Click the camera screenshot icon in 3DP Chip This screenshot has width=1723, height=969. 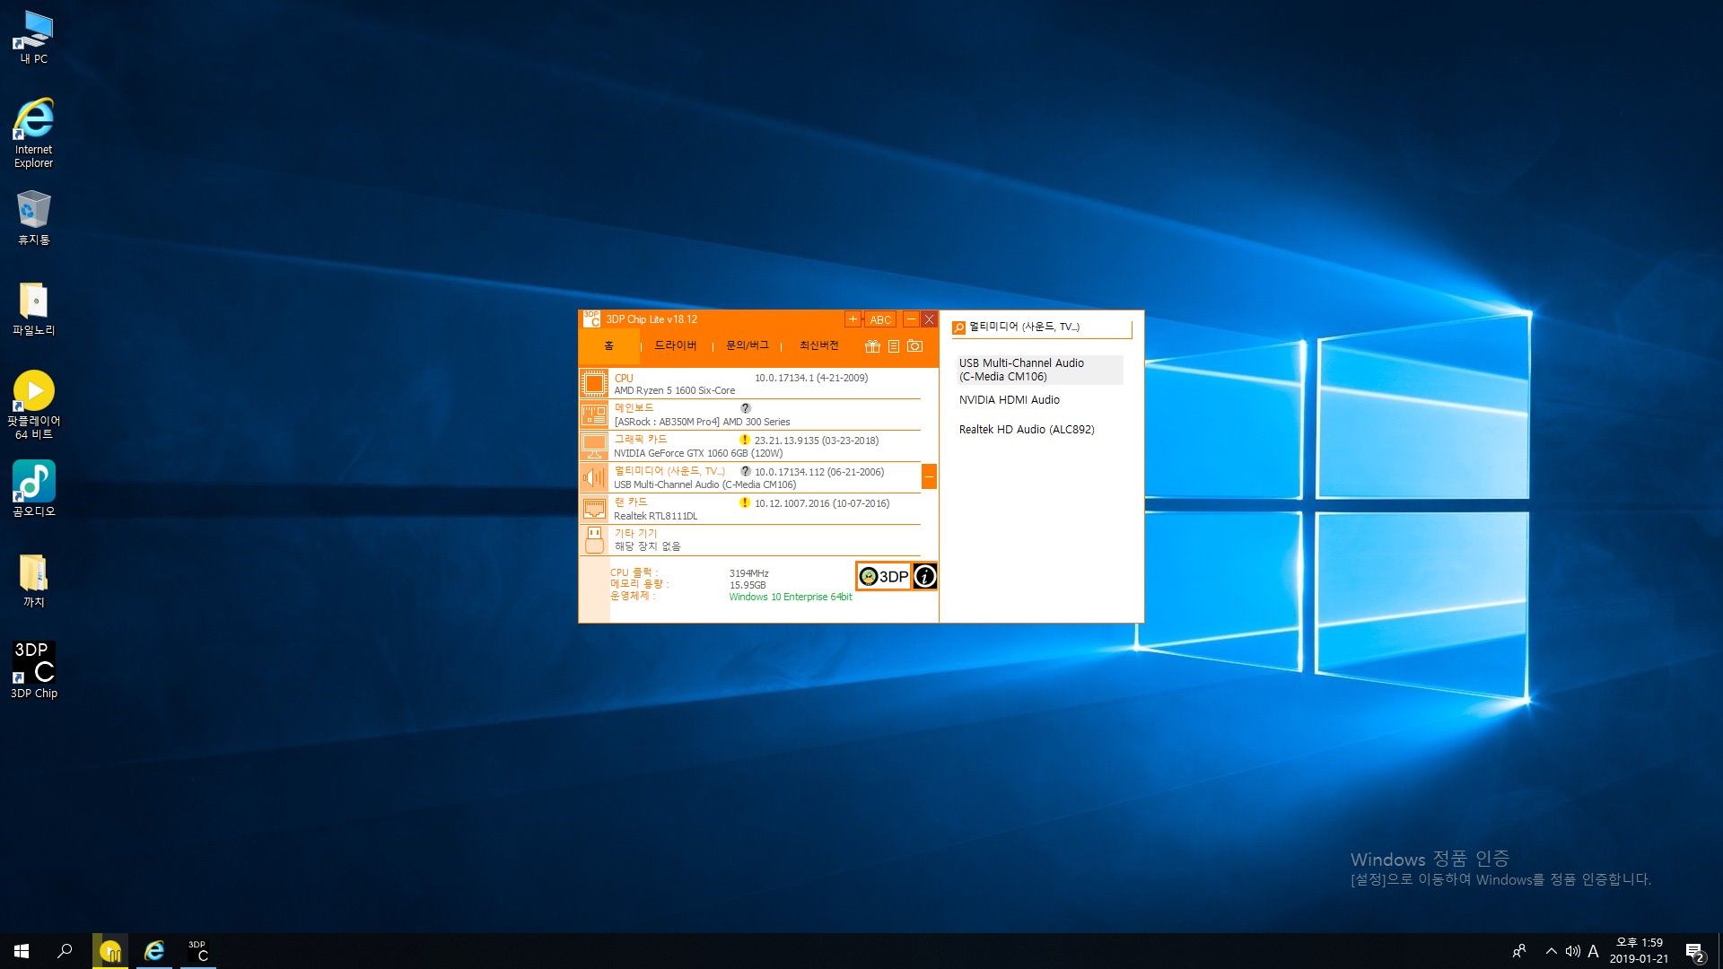(914, 346)
